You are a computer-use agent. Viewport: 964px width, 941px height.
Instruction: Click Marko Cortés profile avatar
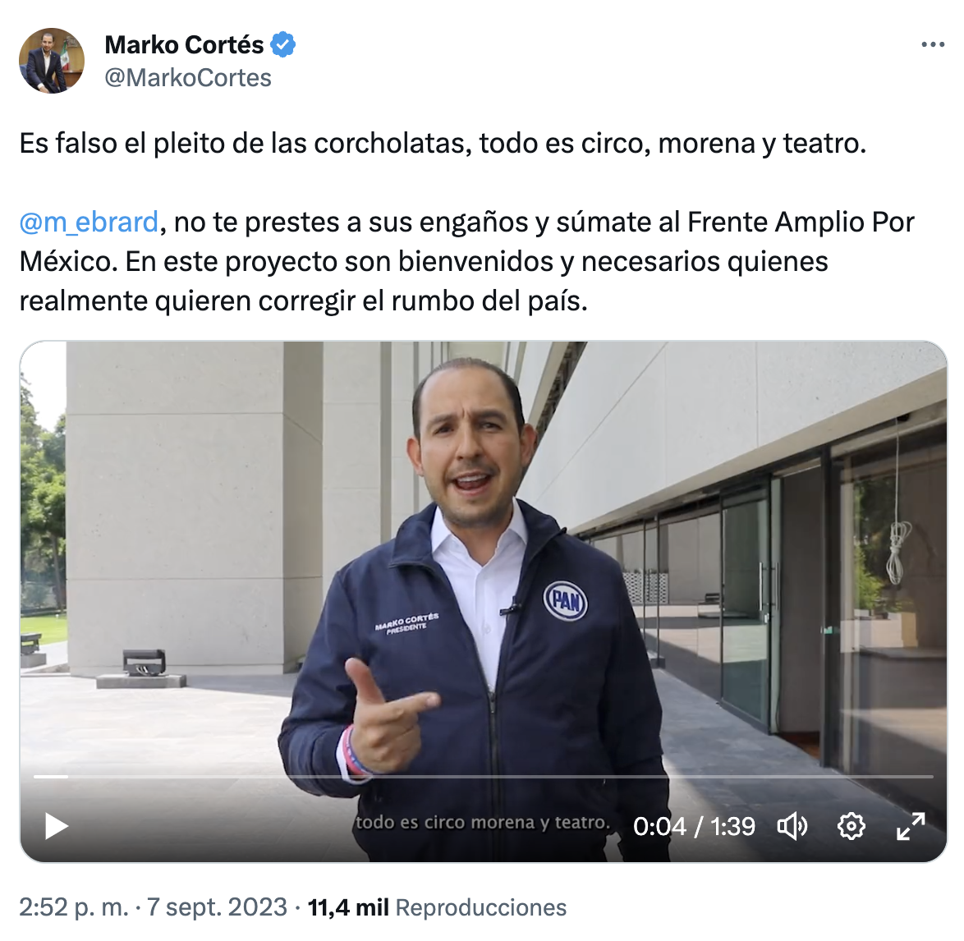[52, 61]
